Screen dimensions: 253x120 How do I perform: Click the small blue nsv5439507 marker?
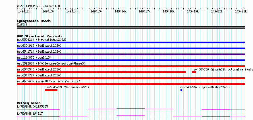[x=181, y=90]
